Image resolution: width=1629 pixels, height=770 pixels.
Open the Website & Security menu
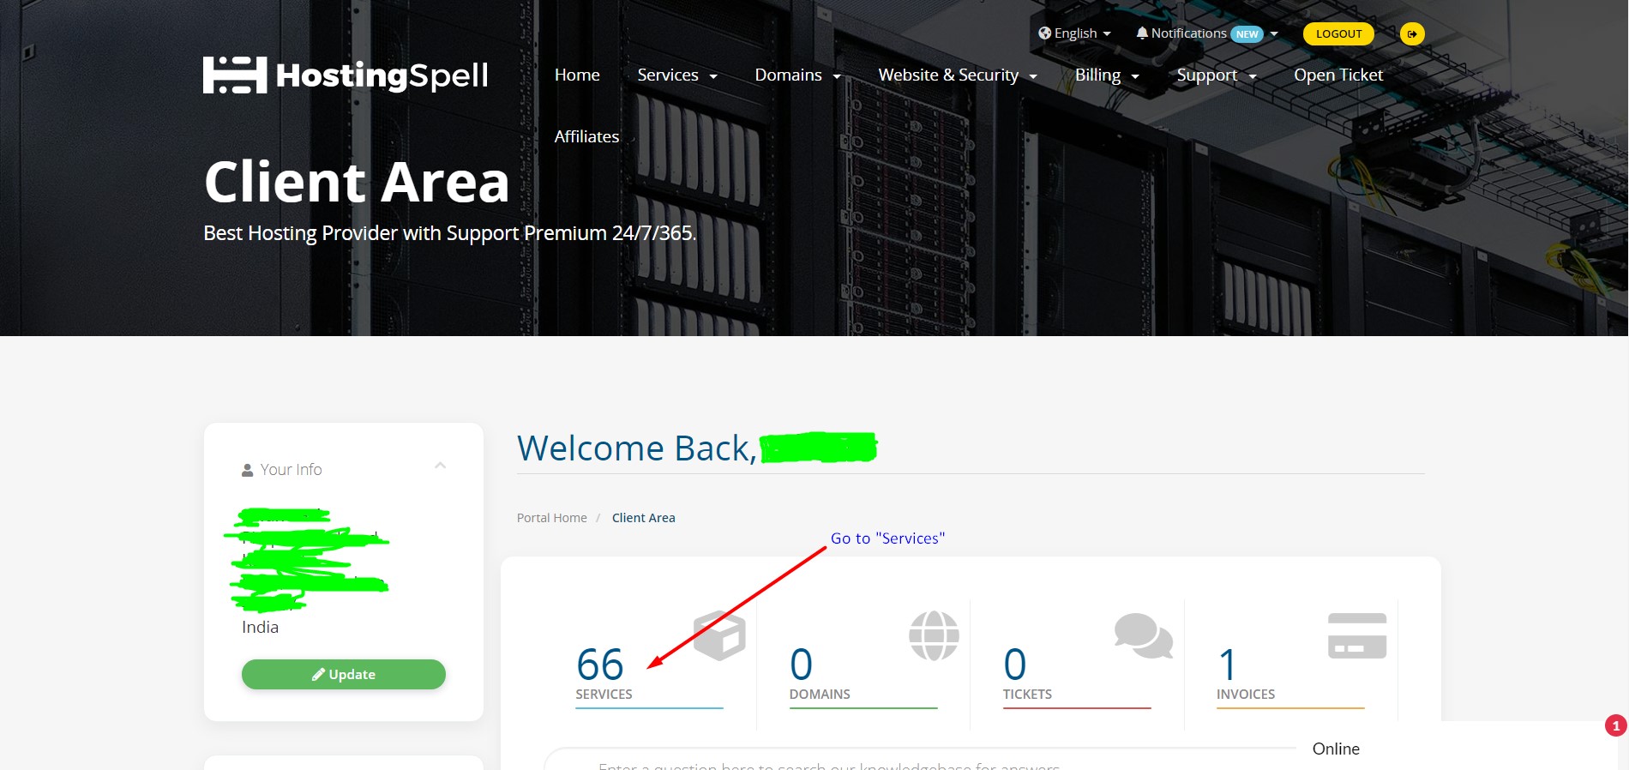coord(958,75)
